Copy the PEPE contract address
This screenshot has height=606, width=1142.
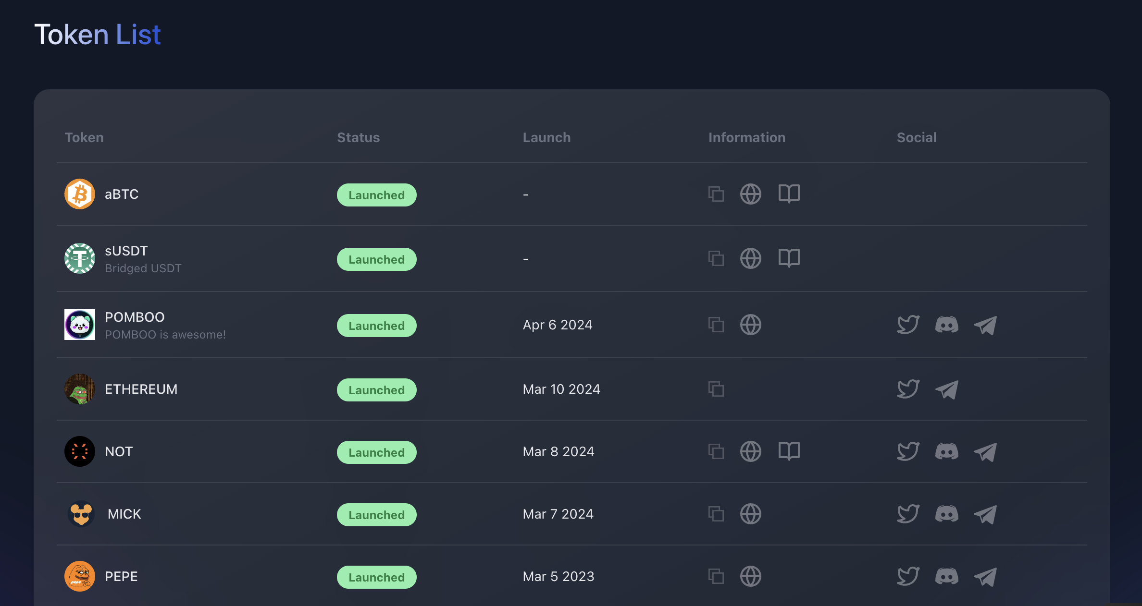click(x=716, y=576)
